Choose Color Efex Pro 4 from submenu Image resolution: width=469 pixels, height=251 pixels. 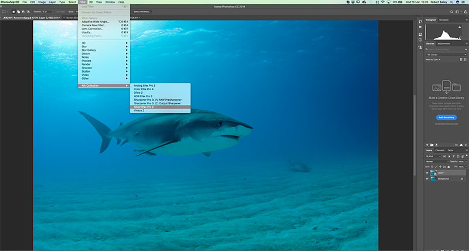pos(144,89)
